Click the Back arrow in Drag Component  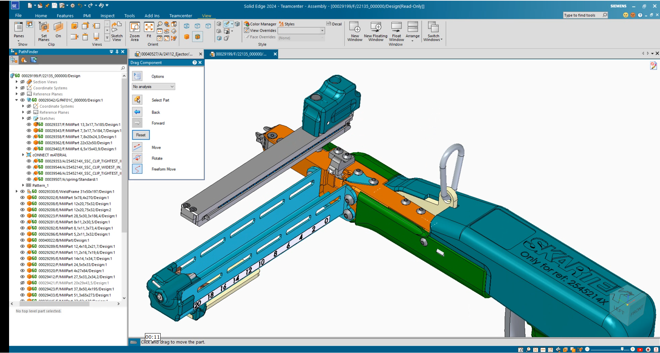point(137,112)
